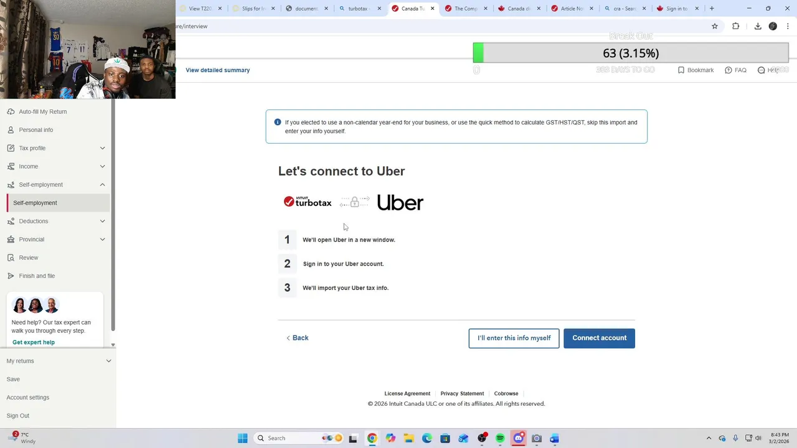This screenshot has width=797, height=448.
Task: Click the Connect account button
Action: [x=599, y=338]
